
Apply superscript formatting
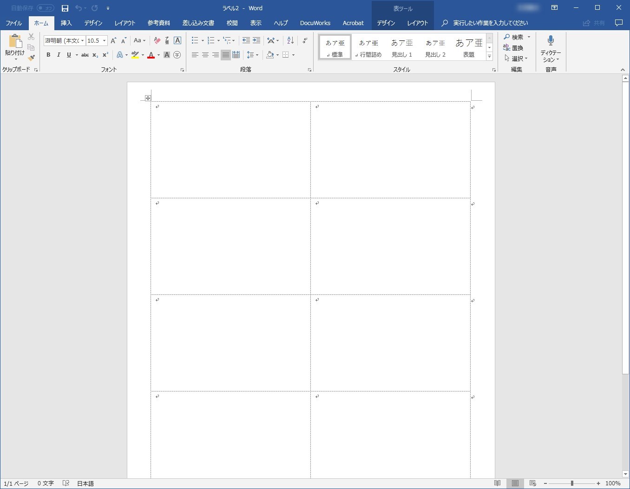pyautogui.click(x=105, y=55)
